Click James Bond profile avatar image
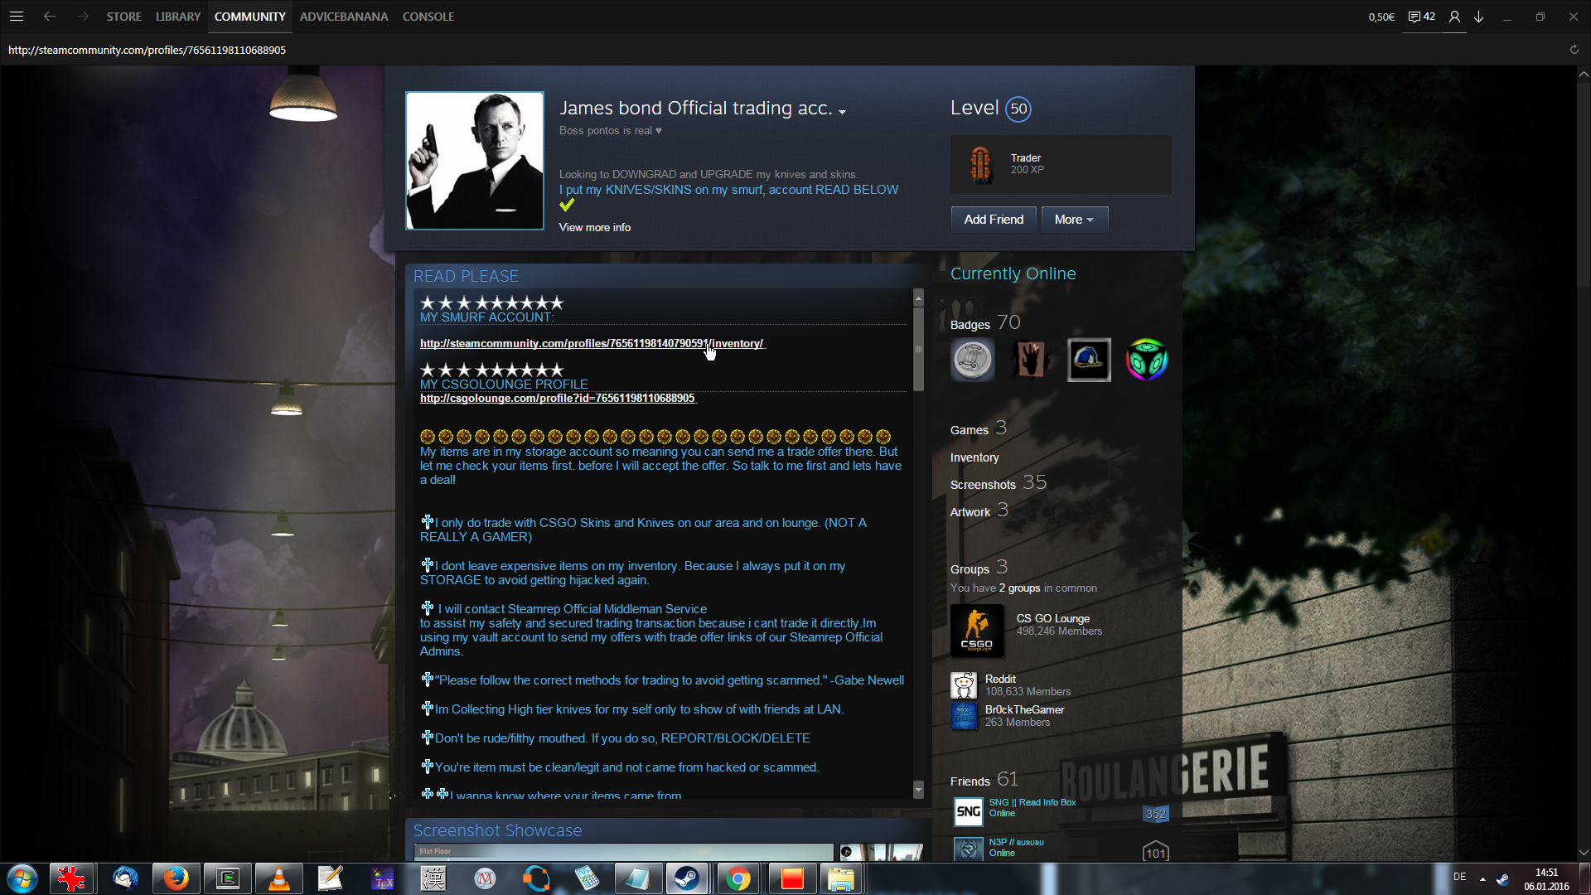The image size is (1591, 895). point(474,161)
